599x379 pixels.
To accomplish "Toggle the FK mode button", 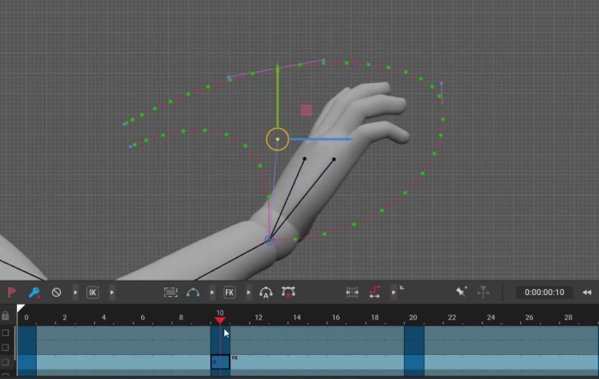I will (229, 292).
